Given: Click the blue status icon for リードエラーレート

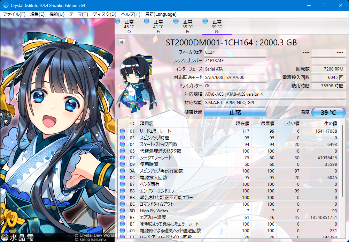Looking at the screenshot, I should coord(122,131).
